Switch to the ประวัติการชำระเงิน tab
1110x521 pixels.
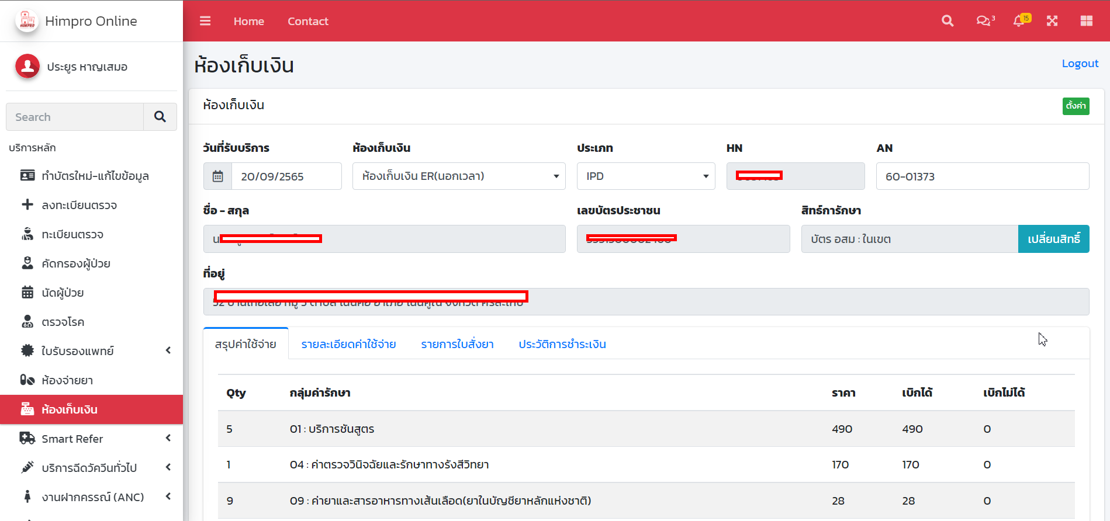tap(562, 345)
